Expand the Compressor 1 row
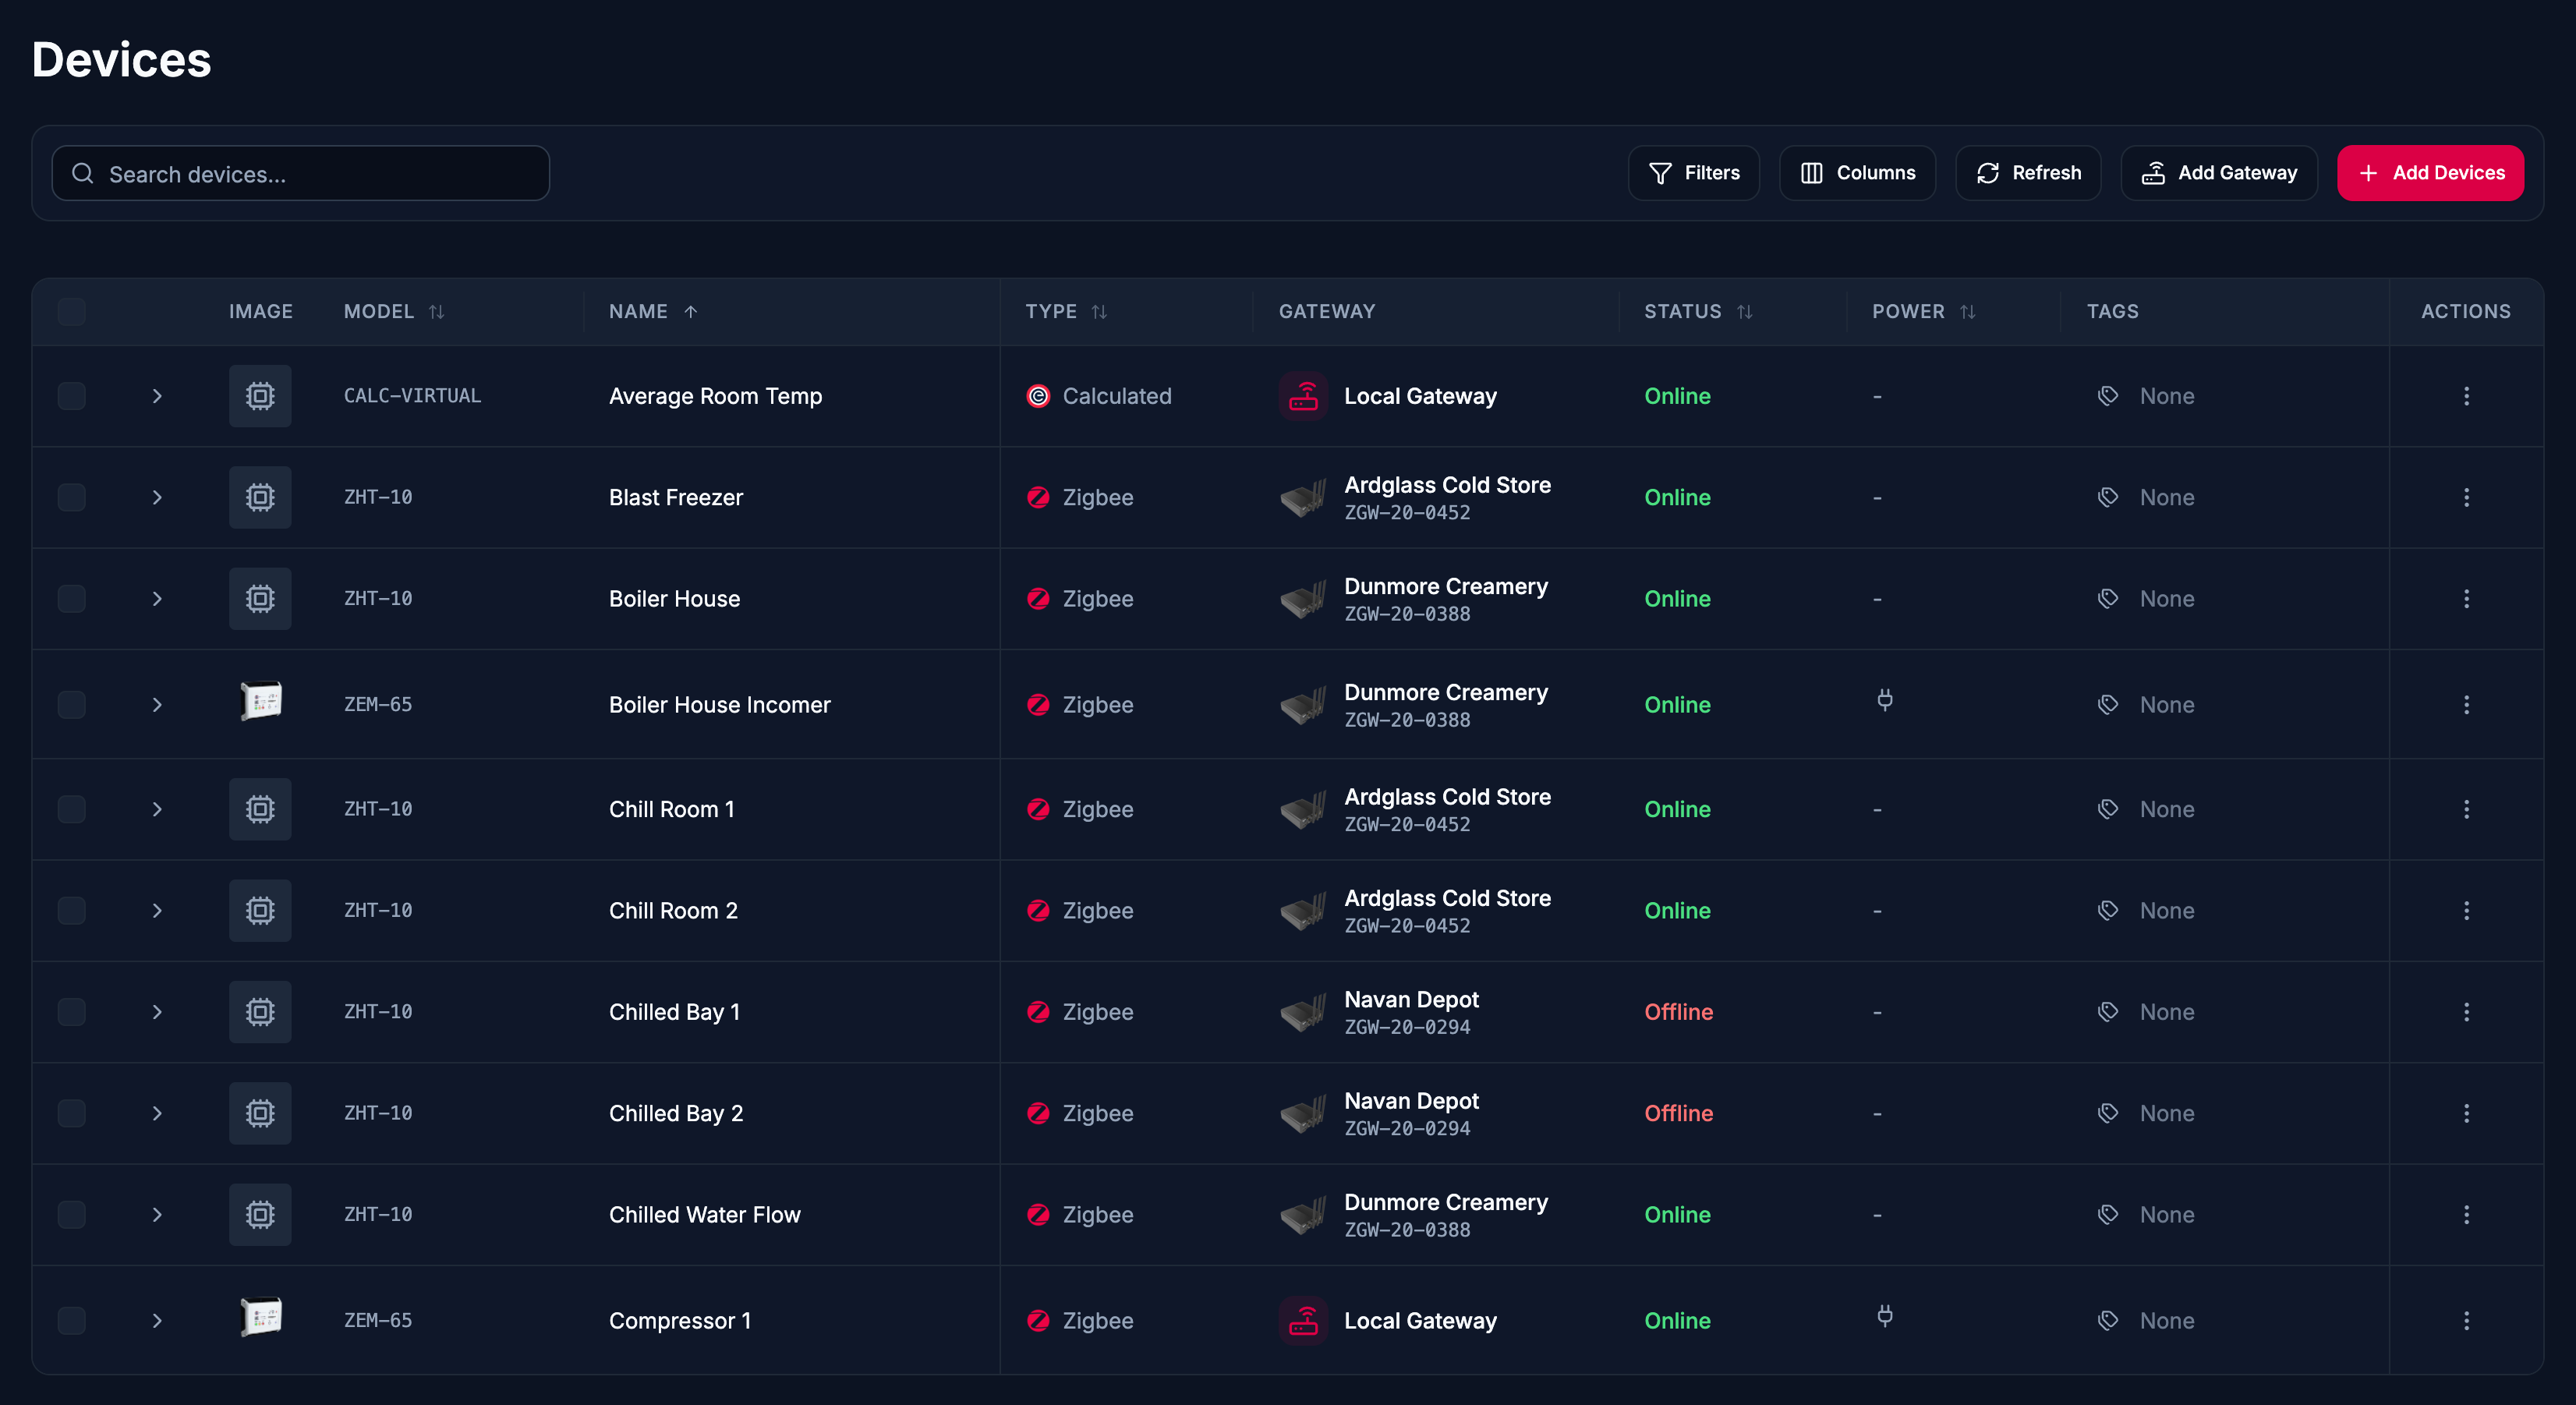 coord(157,1320)
